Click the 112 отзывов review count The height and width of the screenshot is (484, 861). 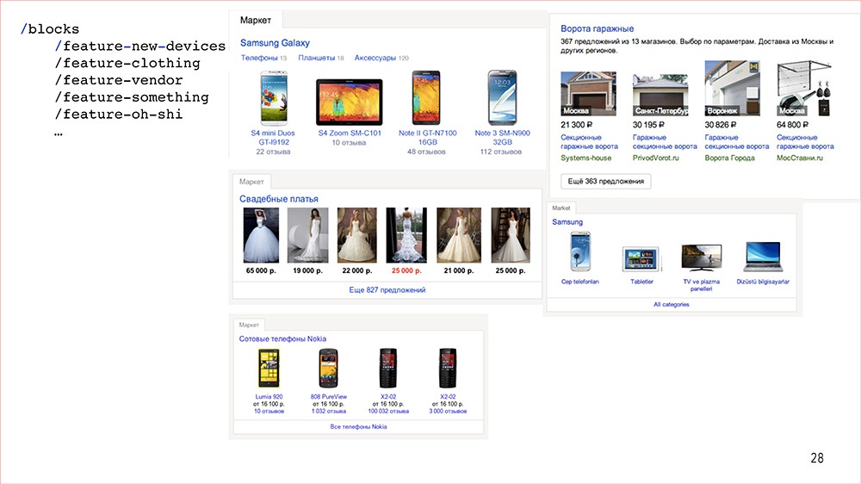[x=501, y=152]
